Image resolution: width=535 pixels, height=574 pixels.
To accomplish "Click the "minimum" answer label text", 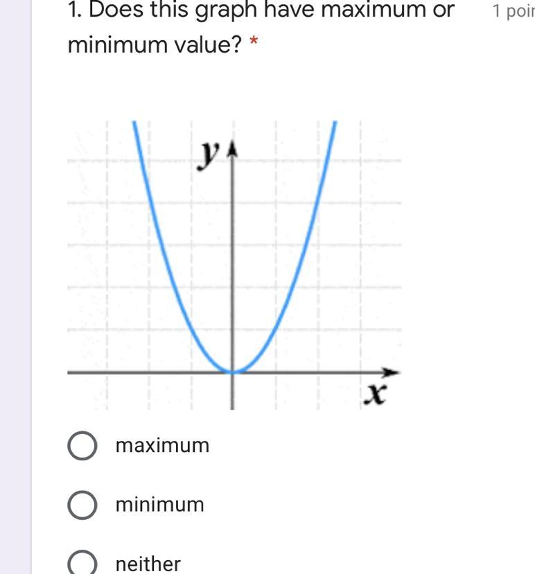I will click(159, 505).
